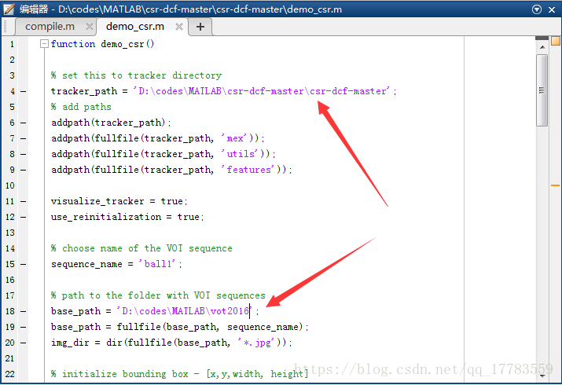Set breakpoint on line 4 dash

(x=23, y=92)
